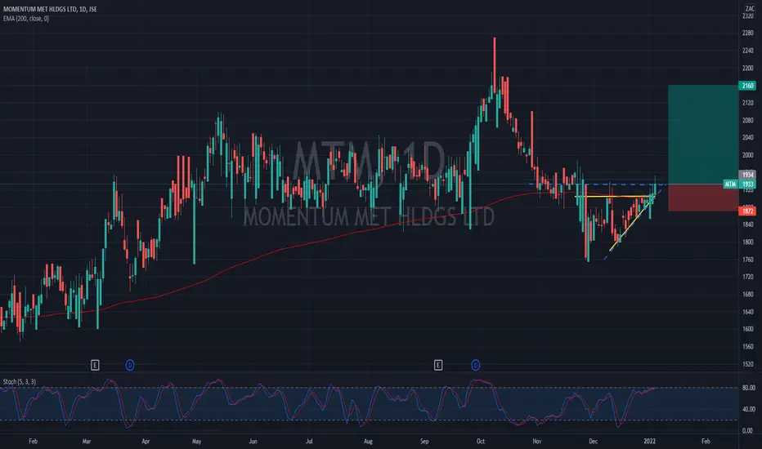Click the Aug label on time axis

pos(368,441)
